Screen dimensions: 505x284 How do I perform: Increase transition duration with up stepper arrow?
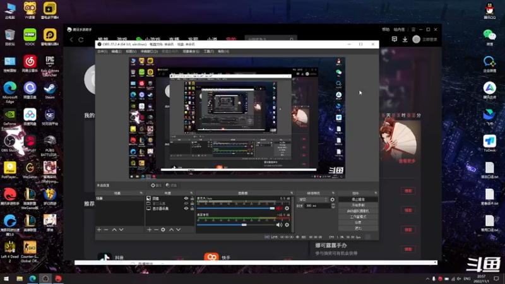click(333, 204)
